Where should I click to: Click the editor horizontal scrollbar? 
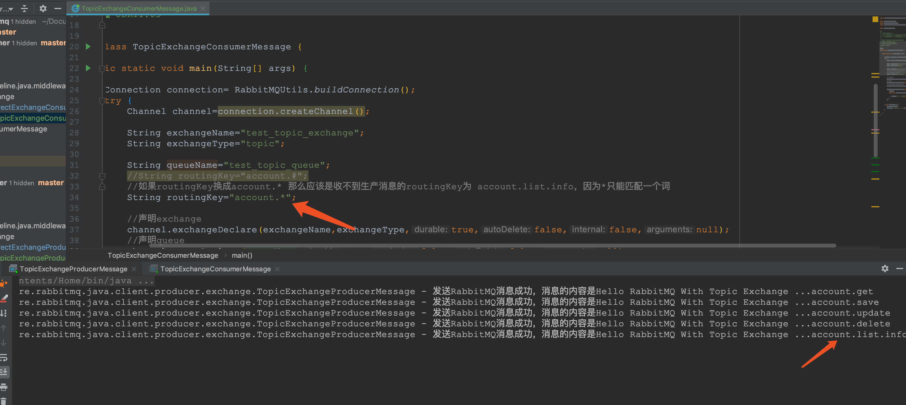tap(492, 246)
